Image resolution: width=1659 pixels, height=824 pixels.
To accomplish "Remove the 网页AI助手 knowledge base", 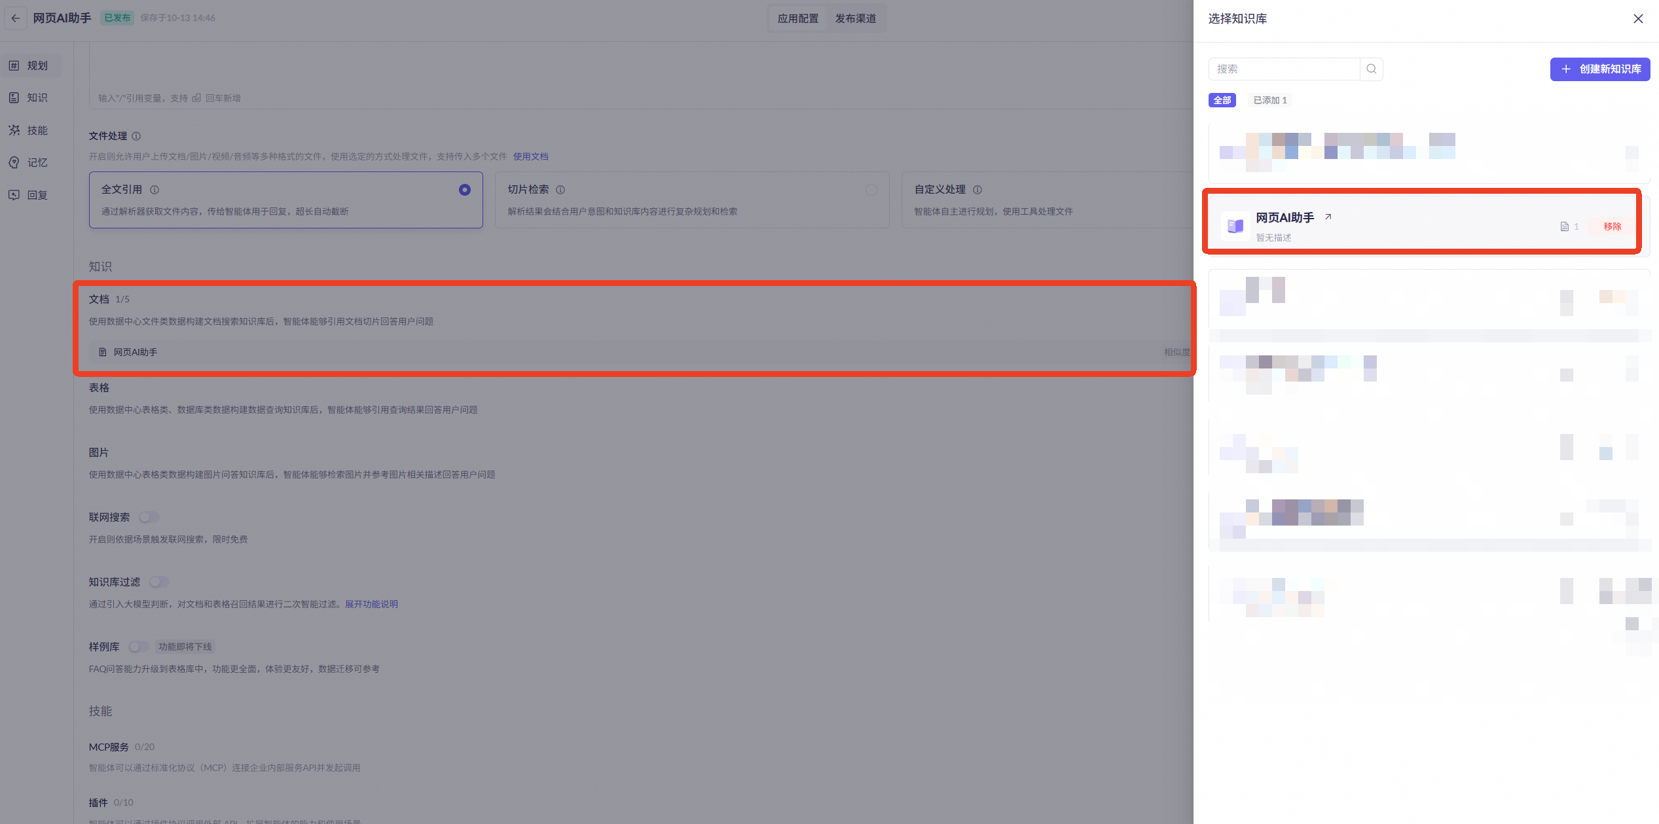I will [x=1612, y=226].
